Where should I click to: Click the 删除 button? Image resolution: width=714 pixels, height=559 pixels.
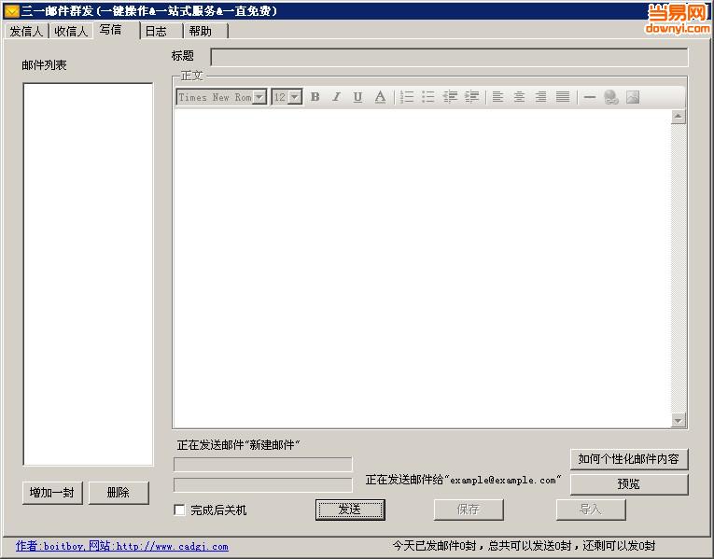coord(119,493)
